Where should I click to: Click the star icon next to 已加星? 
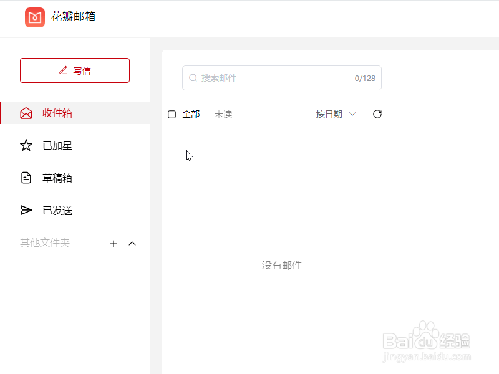26,145
